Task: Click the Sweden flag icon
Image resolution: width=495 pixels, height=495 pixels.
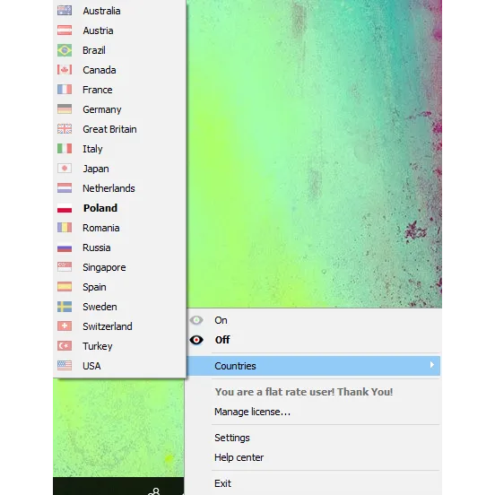Action: coord(65,307)
